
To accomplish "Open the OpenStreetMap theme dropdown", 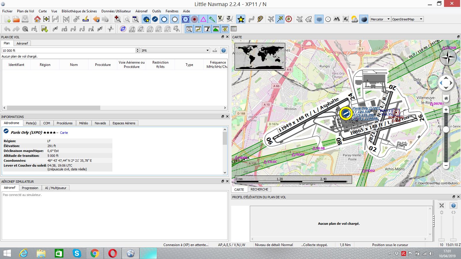I will (x=407, y=19).
